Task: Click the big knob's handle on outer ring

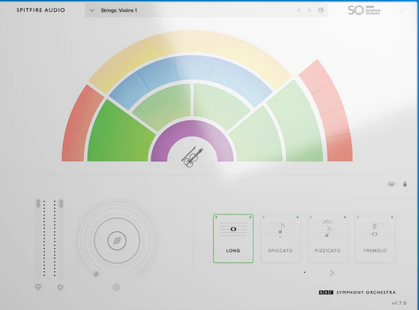Action: pyautogui.click(x=96, y=273)
